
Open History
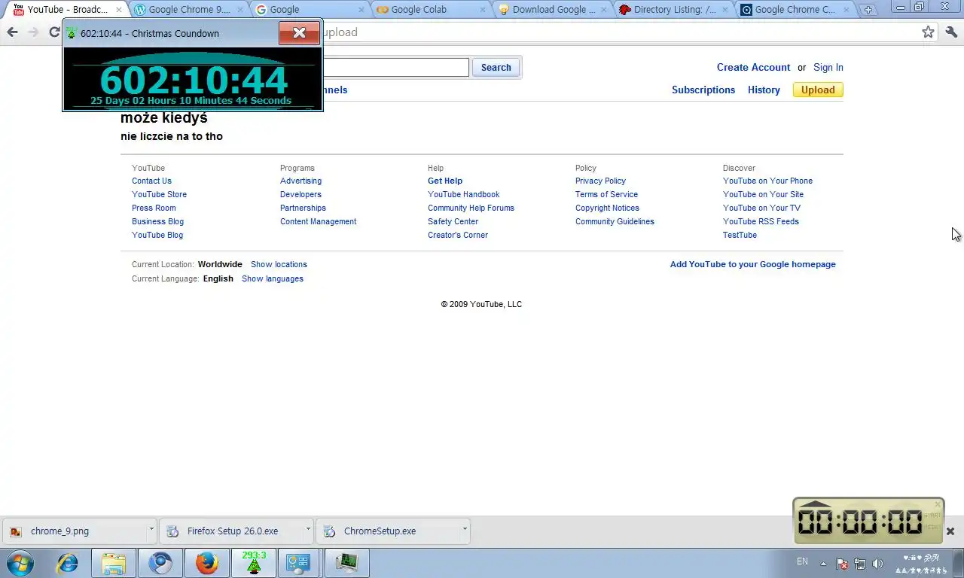pyautogui.click(x=764, y=90)
